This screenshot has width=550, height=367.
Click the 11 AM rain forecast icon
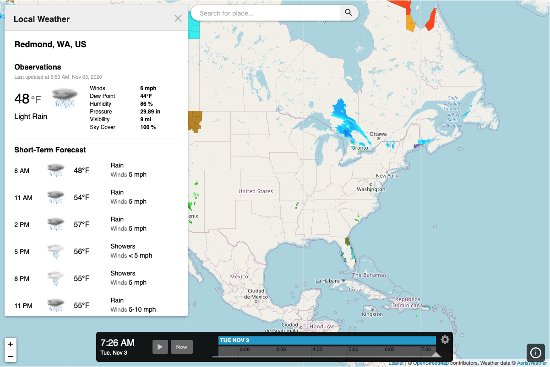[x=55, y=196]
